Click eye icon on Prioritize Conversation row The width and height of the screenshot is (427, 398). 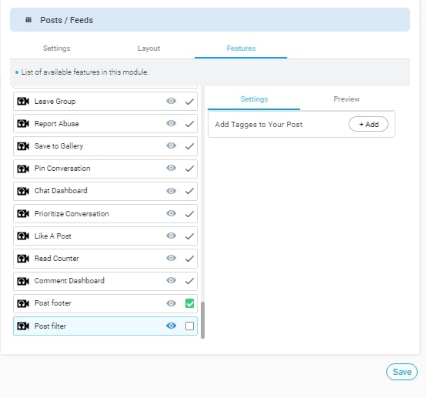[171, 213]
